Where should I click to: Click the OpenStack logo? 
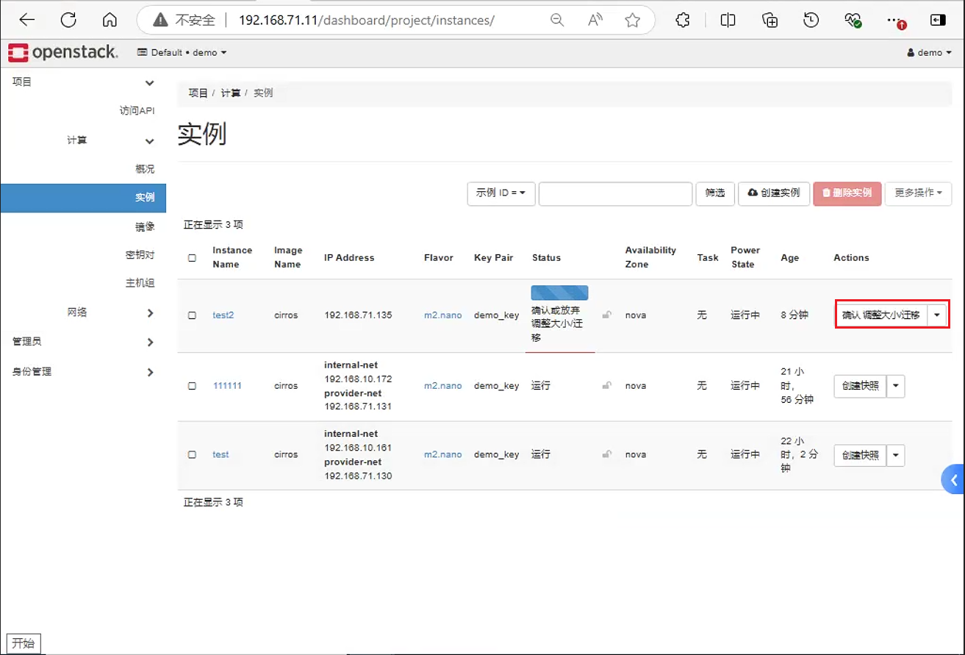click(x=63, y=52)
